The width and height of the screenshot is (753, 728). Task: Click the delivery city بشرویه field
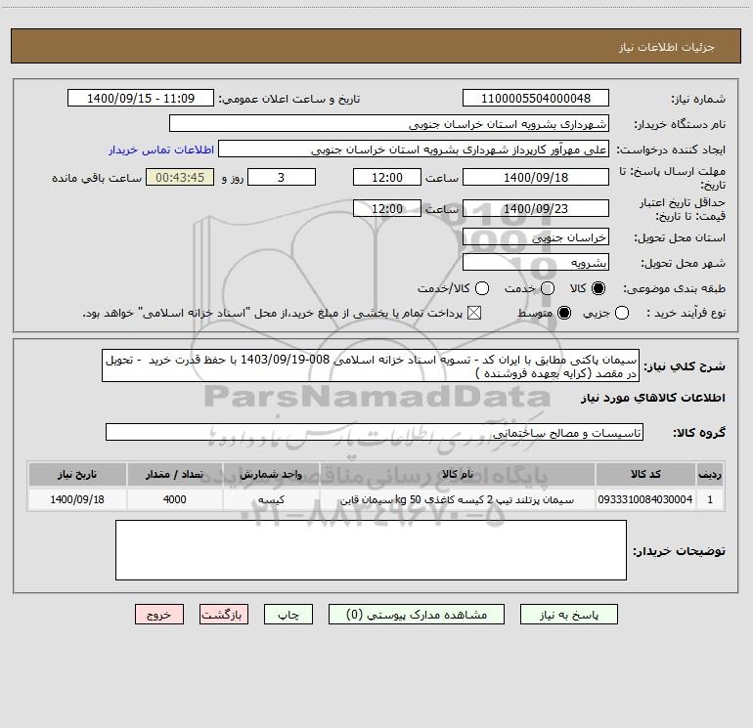(536, 263)
